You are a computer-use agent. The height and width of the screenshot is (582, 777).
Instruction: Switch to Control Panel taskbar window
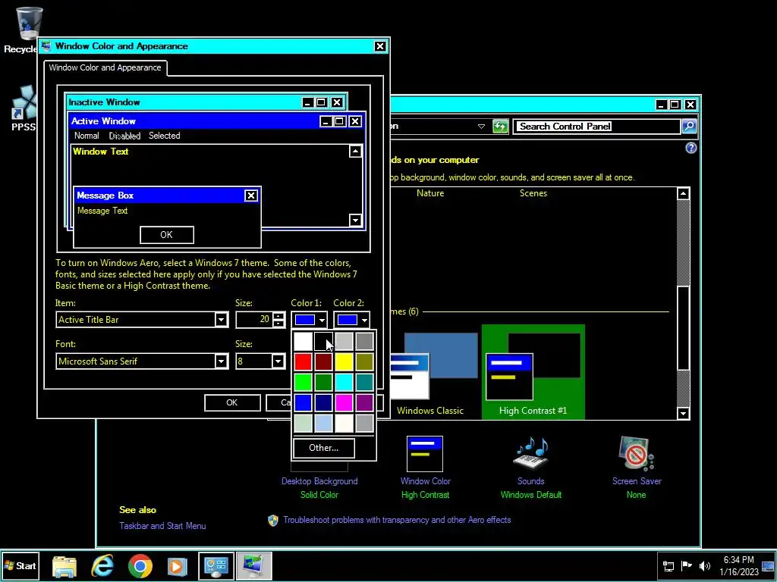[216, 566]
